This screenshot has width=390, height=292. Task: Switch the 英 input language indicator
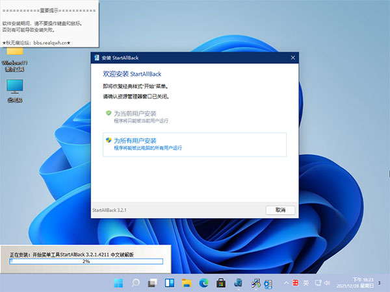[306, 283]
